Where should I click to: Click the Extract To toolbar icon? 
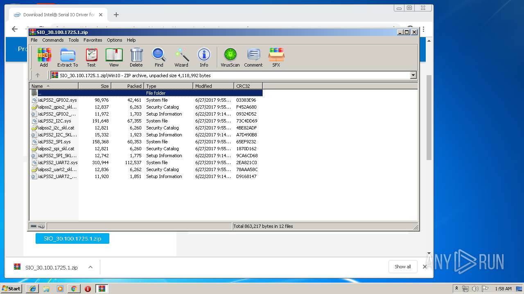[68, 57]
